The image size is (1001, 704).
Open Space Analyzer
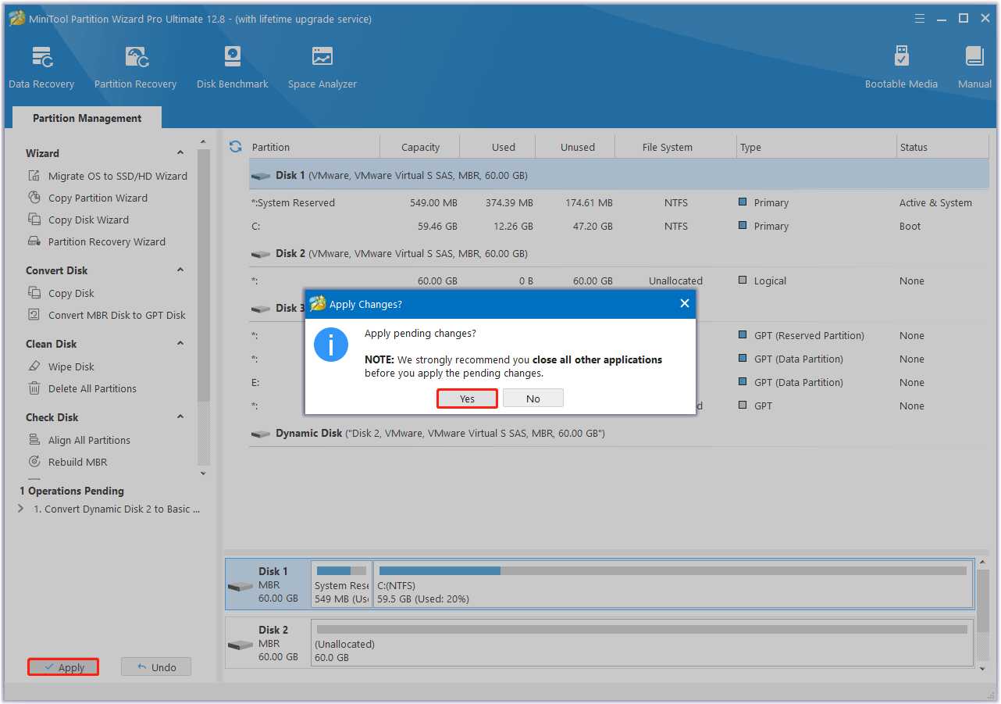pos(322,67)
